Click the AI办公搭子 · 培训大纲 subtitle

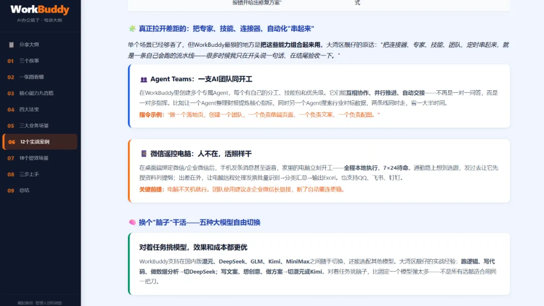[x=40, y=20]
